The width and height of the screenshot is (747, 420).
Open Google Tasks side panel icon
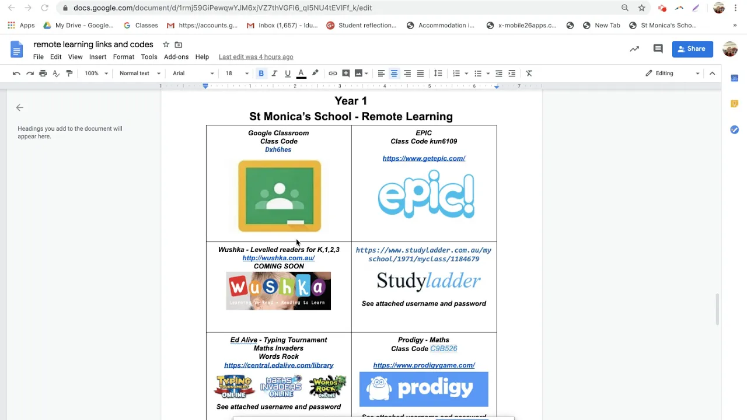735,129
